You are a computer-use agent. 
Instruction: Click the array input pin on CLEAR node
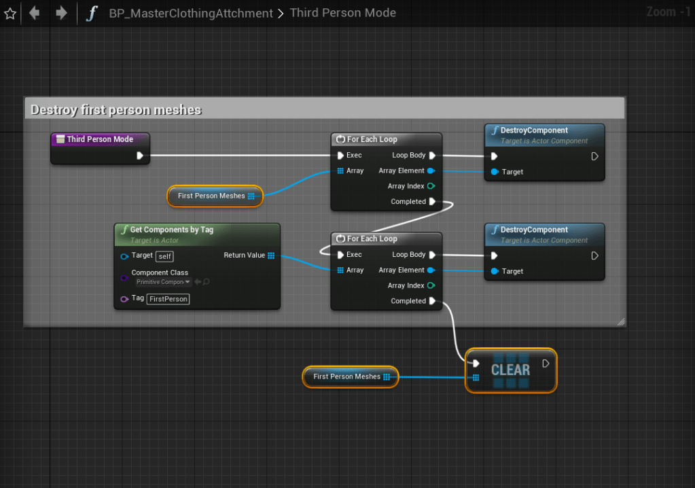click(476, 377)
